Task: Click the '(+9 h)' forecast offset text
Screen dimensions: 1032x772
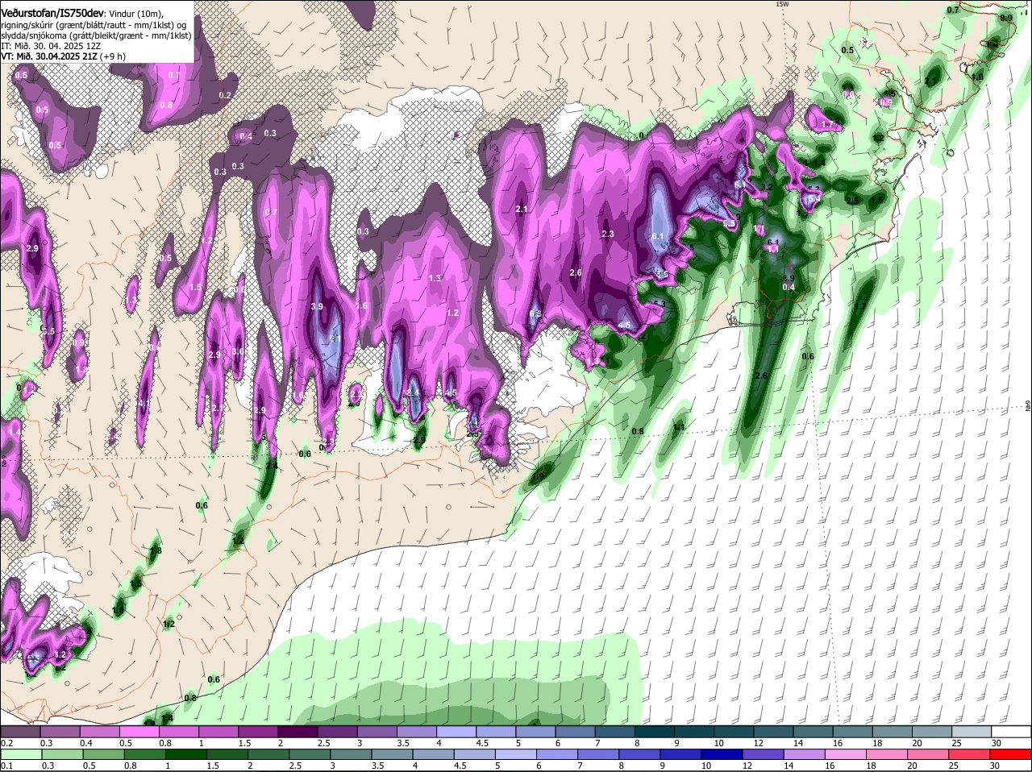Action: tap(112, 56)
